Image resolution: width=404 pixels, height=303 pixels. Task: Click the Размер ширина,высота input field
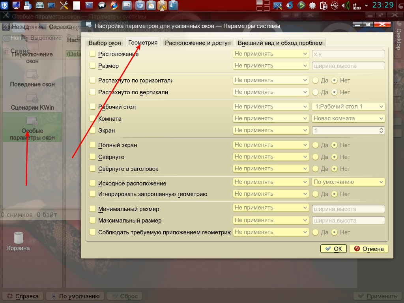click(x=348, y=66)
